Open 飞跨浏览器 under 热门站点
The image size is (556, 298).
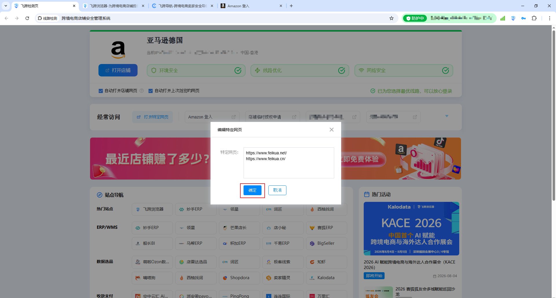coord(152,209)
